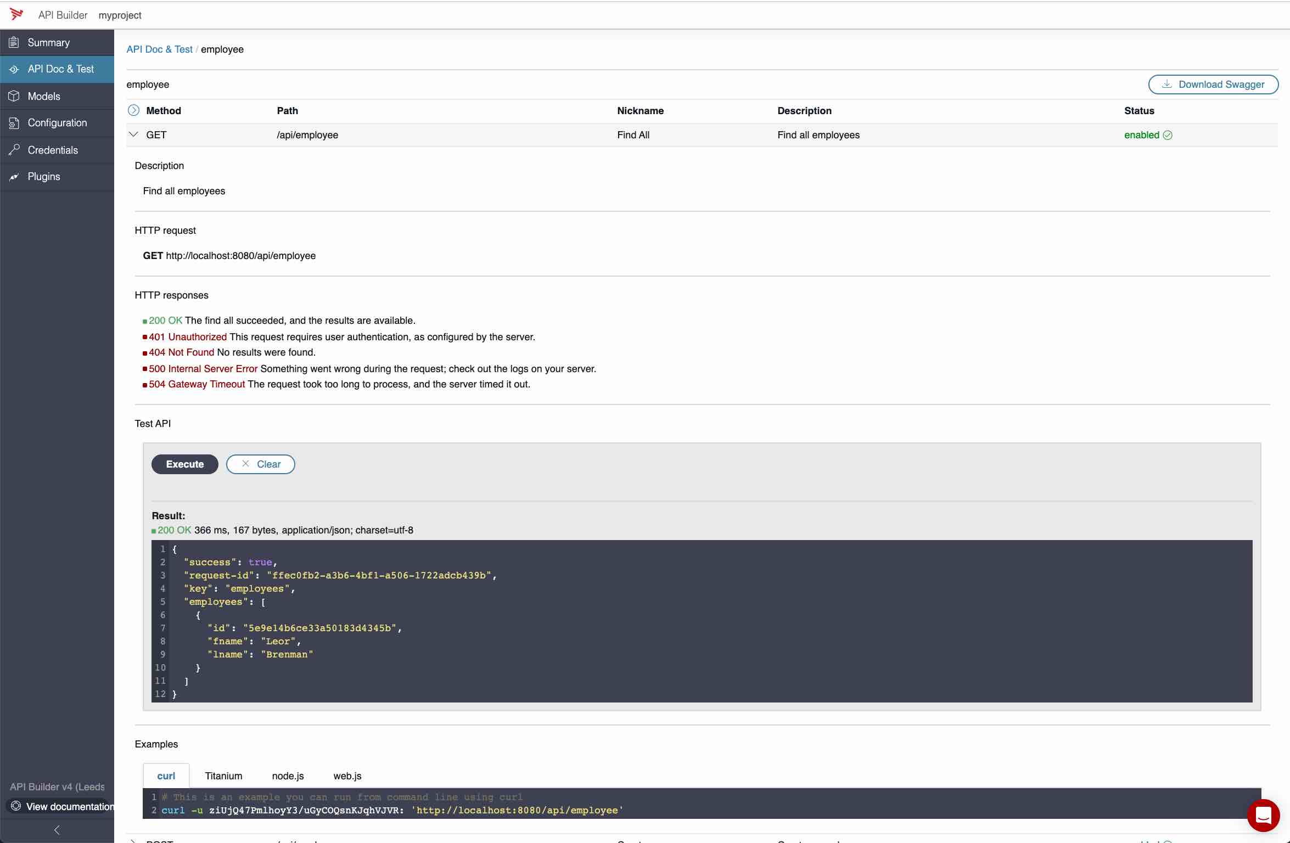The width and height of the screenshot is (1290, 843).
Task: Click the View documentation lifebuoy icon
Action: click(16, 806)
